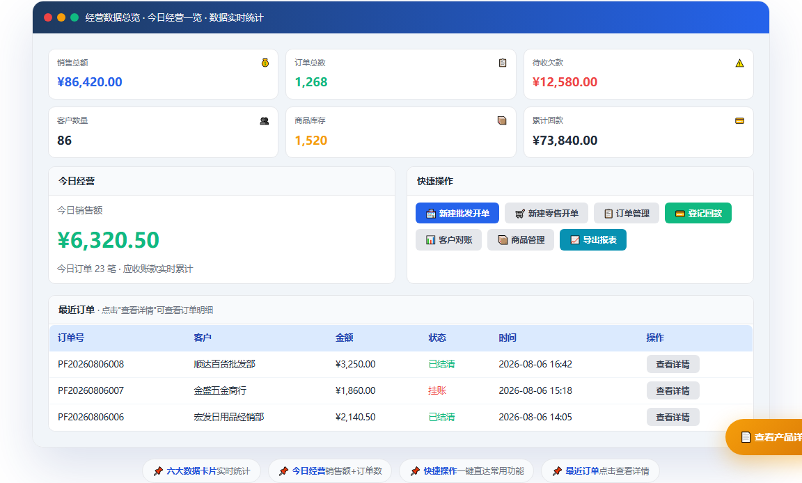The width and height of the screenshot is (802, 483).
Task: Click customer 金盛五金商行
Action: [x=220, y=391]
